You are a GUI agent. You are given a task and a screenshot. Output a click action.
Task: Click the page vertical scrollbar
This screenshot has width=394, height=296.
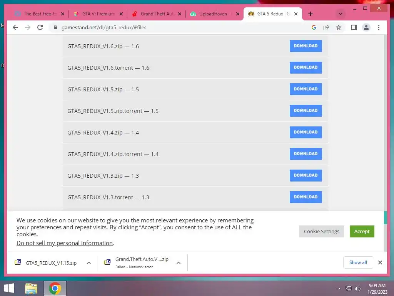(386, 218)
